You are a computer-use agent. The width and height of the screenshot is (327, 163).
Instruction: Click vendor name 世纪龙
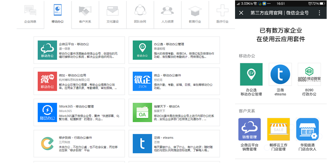(x=158, y=80)
